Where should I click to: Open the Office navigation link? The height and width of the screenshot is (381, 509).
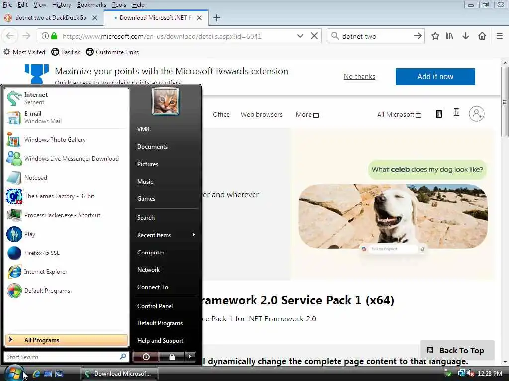tap(221, 115)
